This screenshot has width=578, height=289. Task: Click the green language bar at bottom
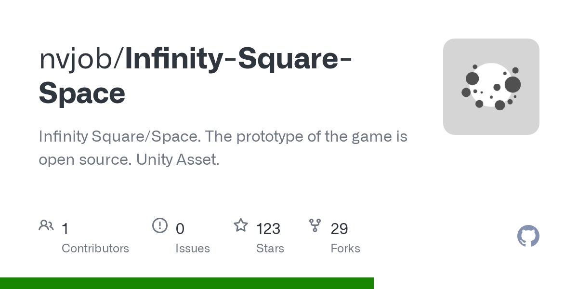click(187, 283)
